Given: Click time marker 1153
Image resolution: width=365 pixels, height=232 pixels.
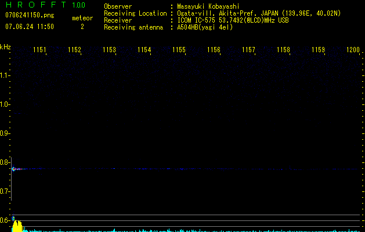Looking at the screenshot, I should tap(109, 50).
